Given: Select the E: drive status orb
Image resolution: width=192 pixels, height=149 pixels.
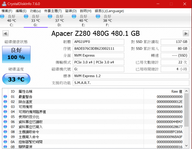Looking at the screenshot, I should (x=74, y=17).
